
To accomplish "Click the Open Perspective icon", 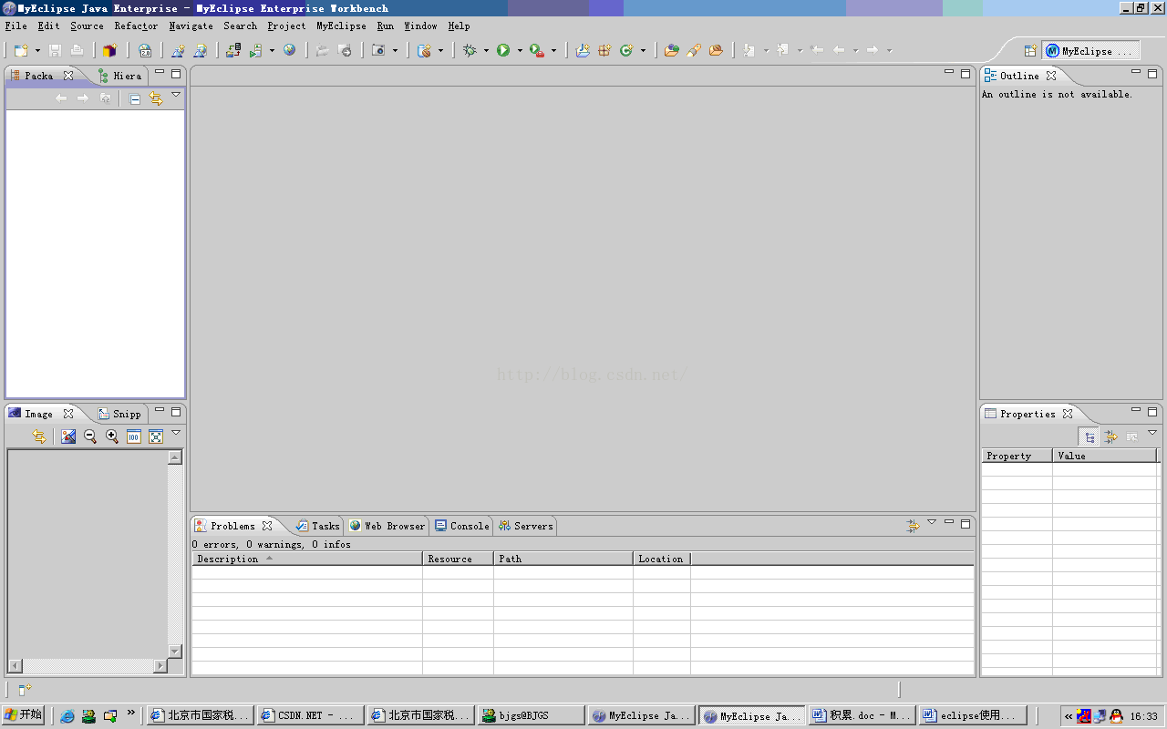I will (x=1030, y=51).
